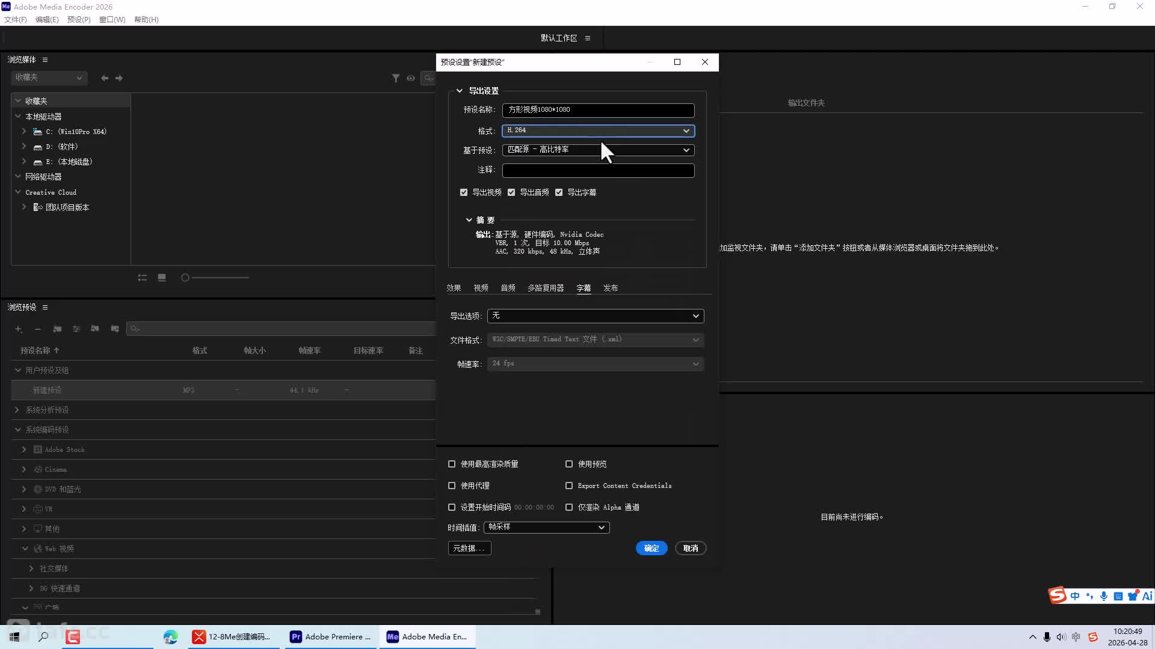This screenshot has width=1155, height=649.
Task: Open the 导出选项 dropdown
Action: click(x=596, y=316)
